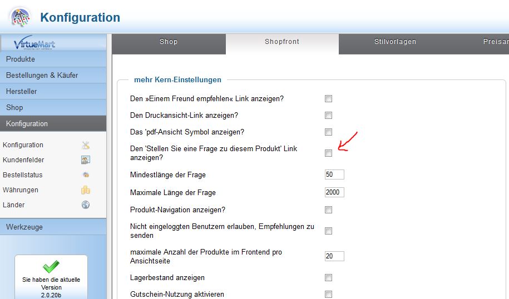The width and height of the screenshot is (509, 299).
Task: Click the VirtueMart logo
Action: 34,44
